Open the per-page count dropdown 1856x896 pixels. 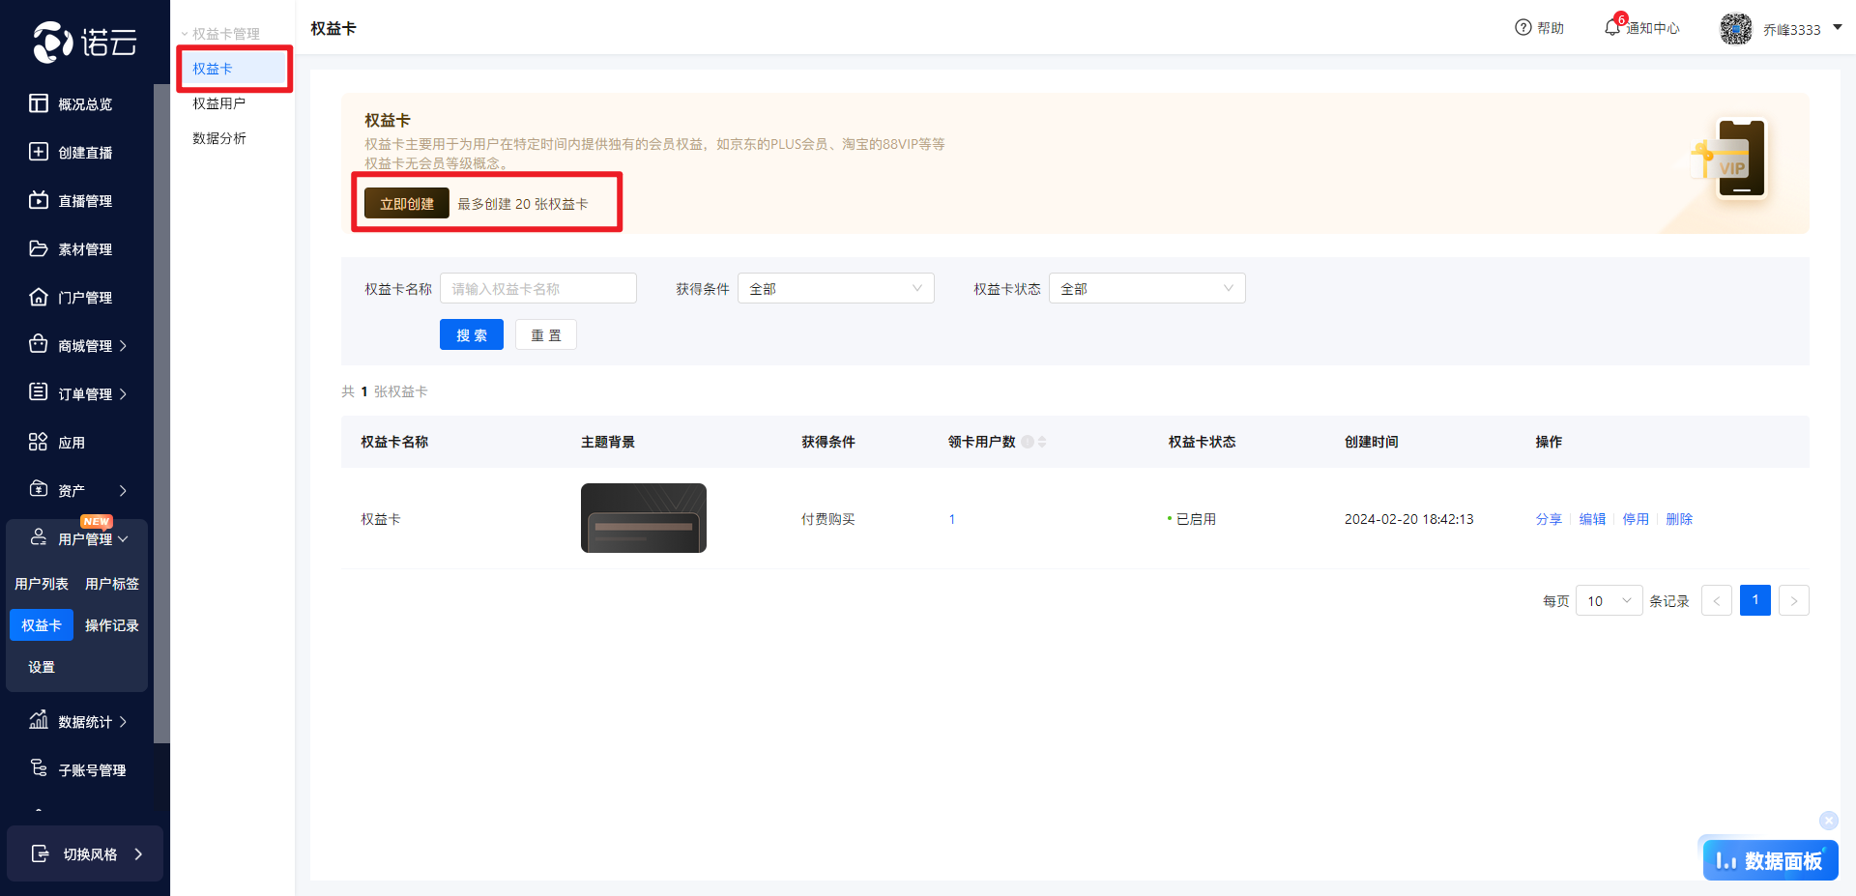click(1609, 600)
